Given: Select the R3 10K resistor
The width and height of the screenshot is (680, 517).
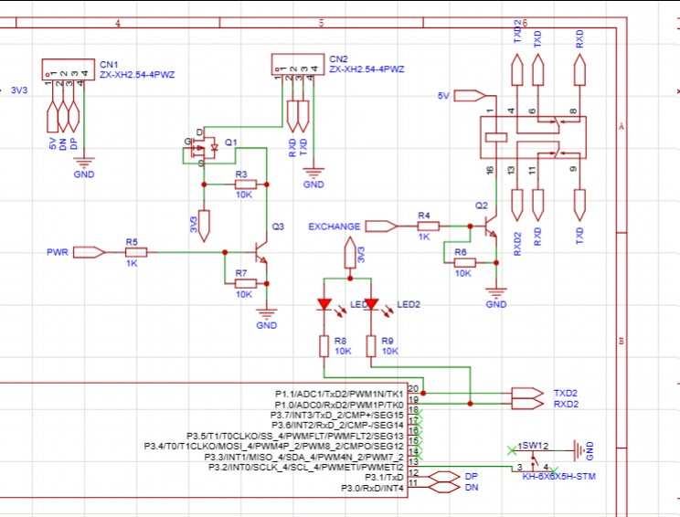Looking at the screenshot, I should coord(246,185).
